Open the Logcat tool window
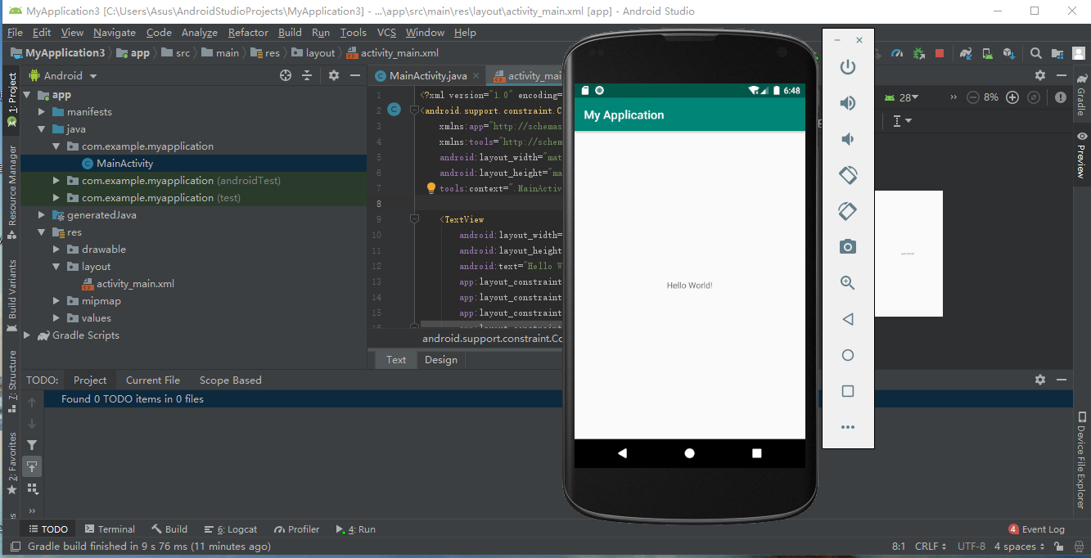The width and height of the screenshot is (1091, 558). pyautogui.click(x=231, y=529)
